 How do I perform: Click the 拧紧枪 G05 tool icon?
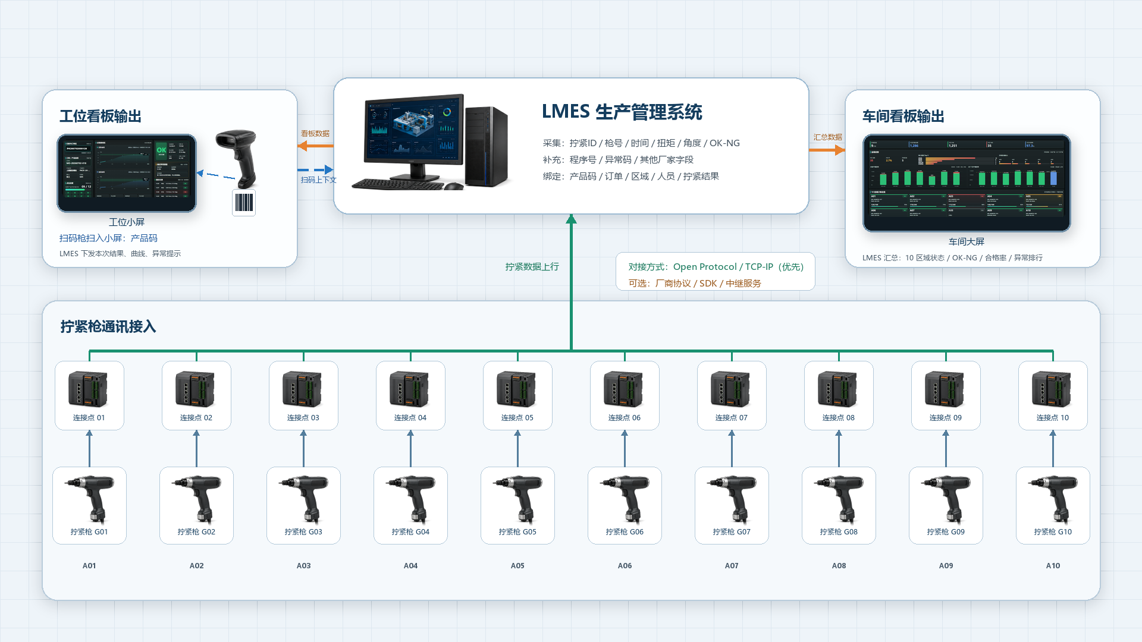[517, 500]
